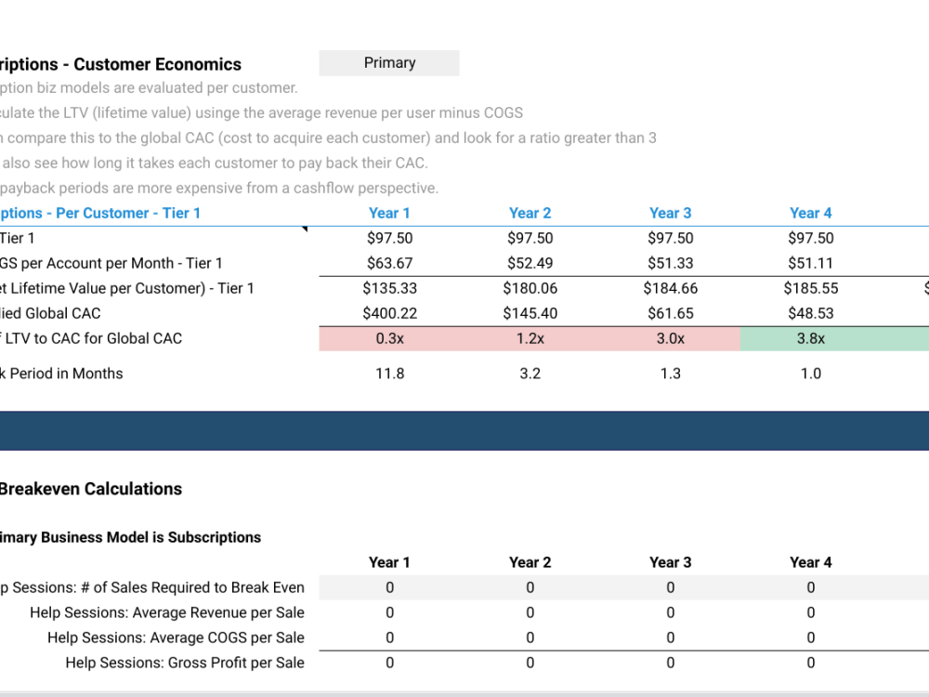Select the Year 3 column header
This screenshot has height=697, width=929.
pyautogui.click(x=670, y=213)
